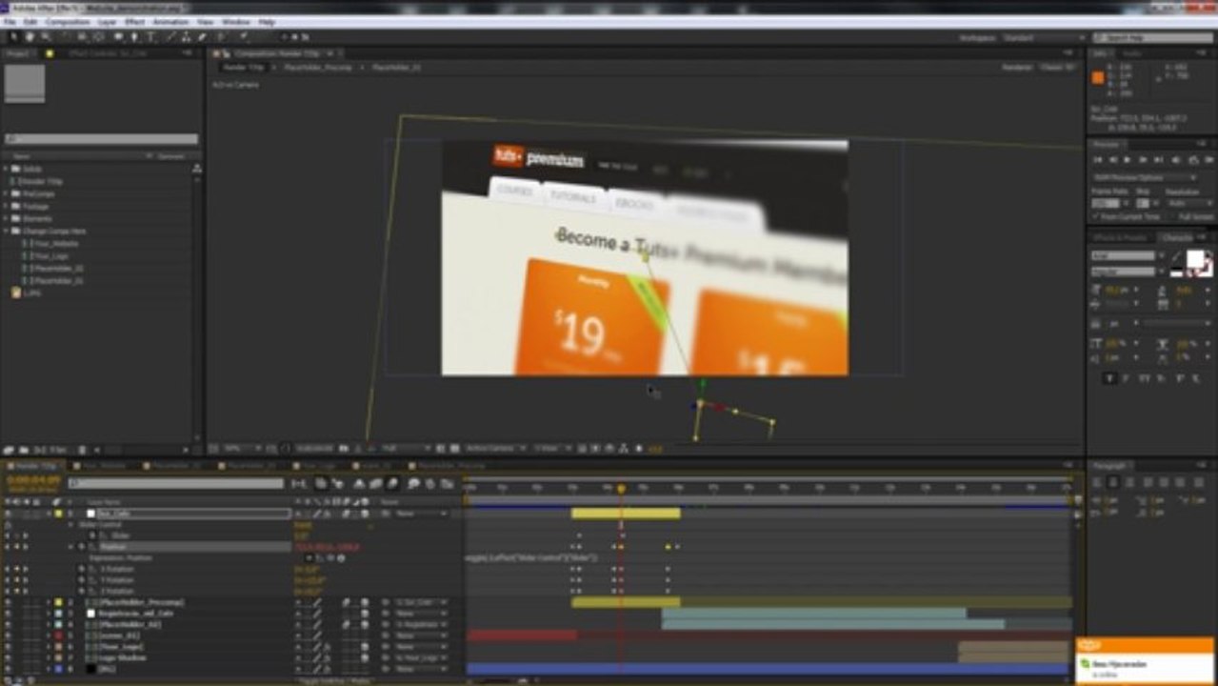Click Render 720p breadcrumb in viewer
This screenshot has width=1218, height=686.
(242, 68)
